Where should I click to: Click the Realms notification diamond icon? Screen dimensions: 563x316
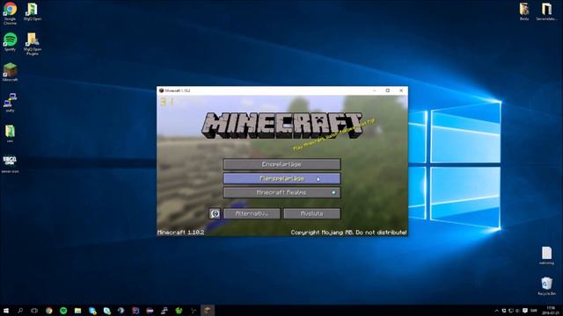(333, 193)
